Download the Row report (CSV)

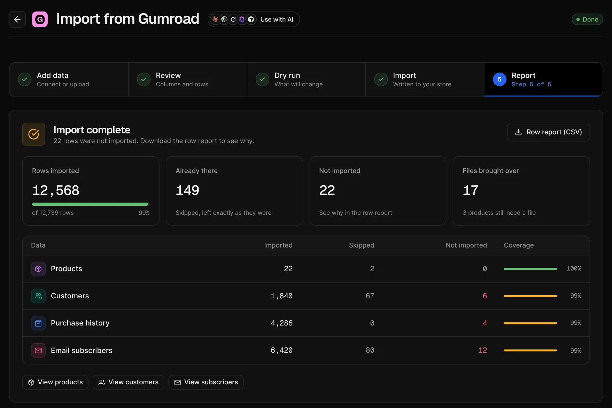tap(548, 132)
